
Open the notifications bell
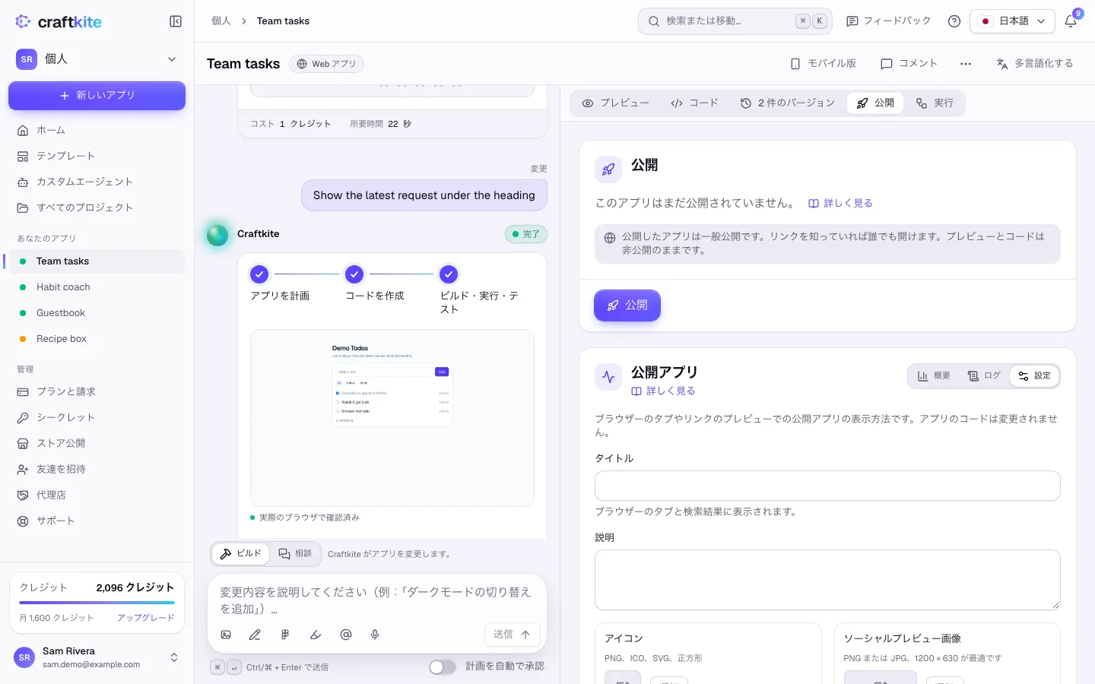[x=1071, y=21]
